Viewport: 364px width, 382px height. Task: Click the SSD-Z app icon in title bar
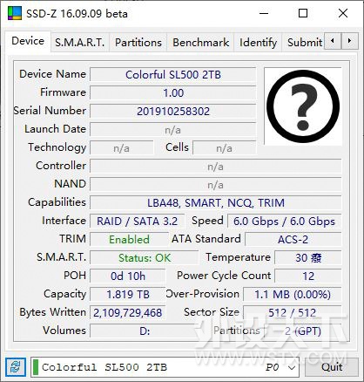(x=15, y=13)
